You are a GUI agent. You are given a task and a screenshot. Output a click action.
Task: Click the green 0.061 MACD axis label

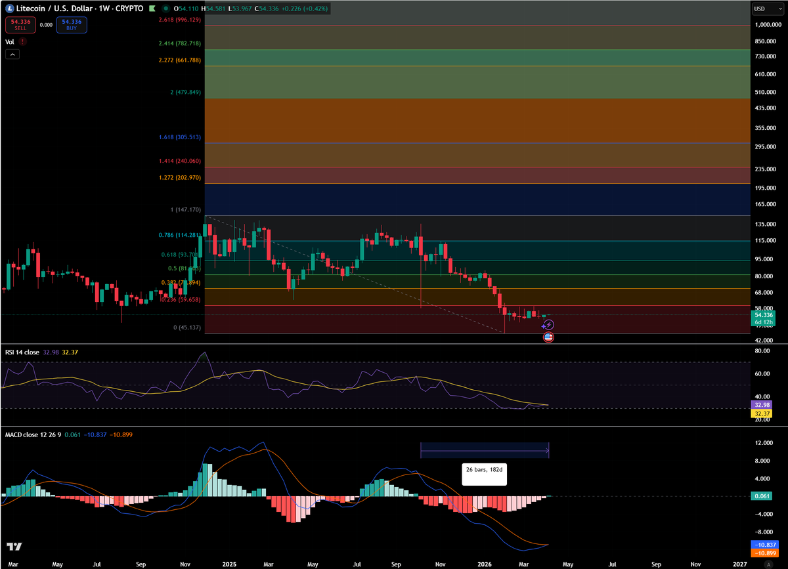point(761,496)
